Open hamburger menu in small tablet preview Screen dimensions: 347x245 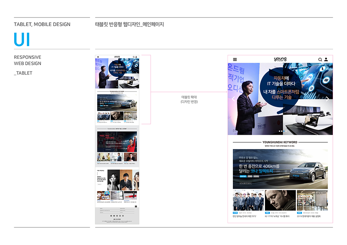pos(98,57)
